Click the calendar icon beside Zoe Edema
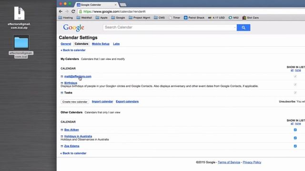This screenshot has width=305, height=171. (62, 146)
